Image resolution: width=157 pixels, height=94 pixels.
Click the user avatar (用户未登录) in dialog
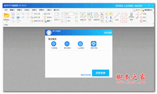[49, 32]
